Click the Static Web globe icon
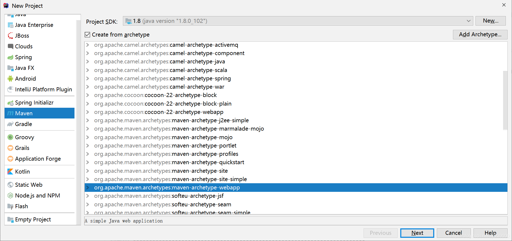This screenshot has width=512, height=241. (x=10, y=185)
